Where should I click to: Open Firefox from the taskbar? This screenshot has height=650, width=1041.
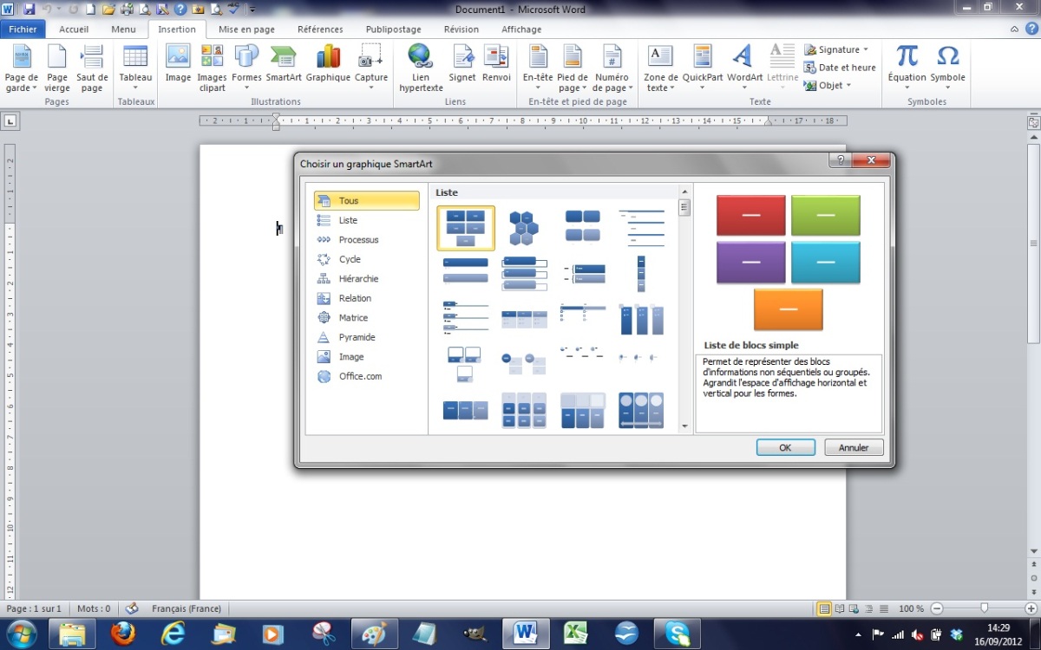(x=123, y=634)
